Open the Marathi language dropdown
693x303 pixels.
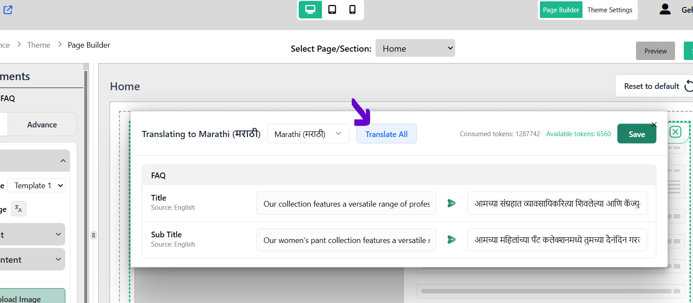click(308, 134)
